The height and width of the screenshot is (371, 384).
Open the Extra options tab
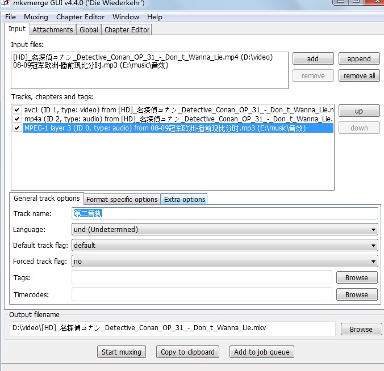[184, 199]
